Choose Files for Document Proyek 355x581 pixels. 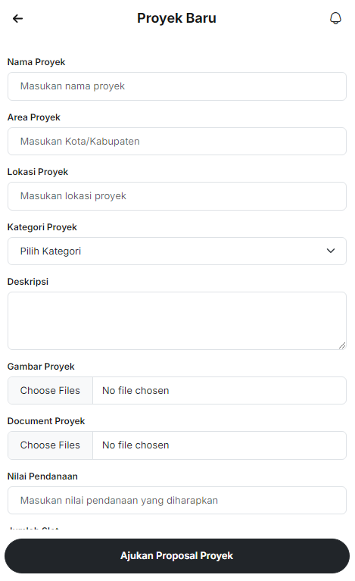(50, 445)
